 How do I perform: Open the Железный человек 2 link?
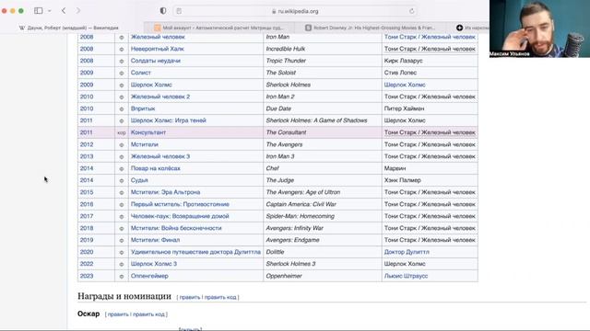pos(160,97)
